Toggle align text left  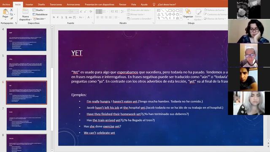coord(98,17)
